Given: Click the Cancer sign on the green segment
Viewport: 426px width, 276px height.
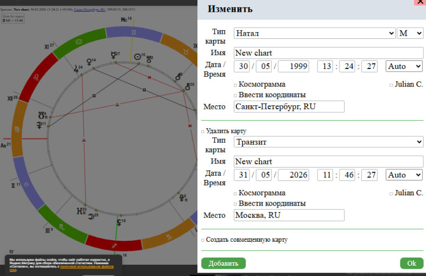Looking at the screenshot, I should click(x=79, y=41).
